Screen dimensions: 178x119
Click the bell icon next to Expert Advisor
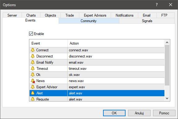tap(33, 87)
